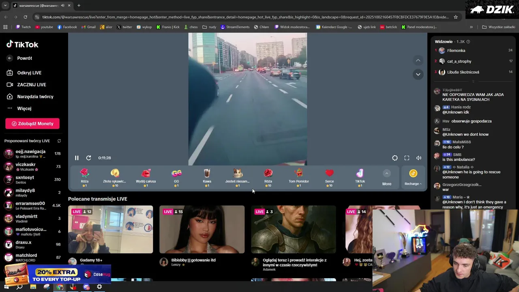Screen dimensions: 519x292
Task: Open Windows taskbar search
Action: point(19,287)
